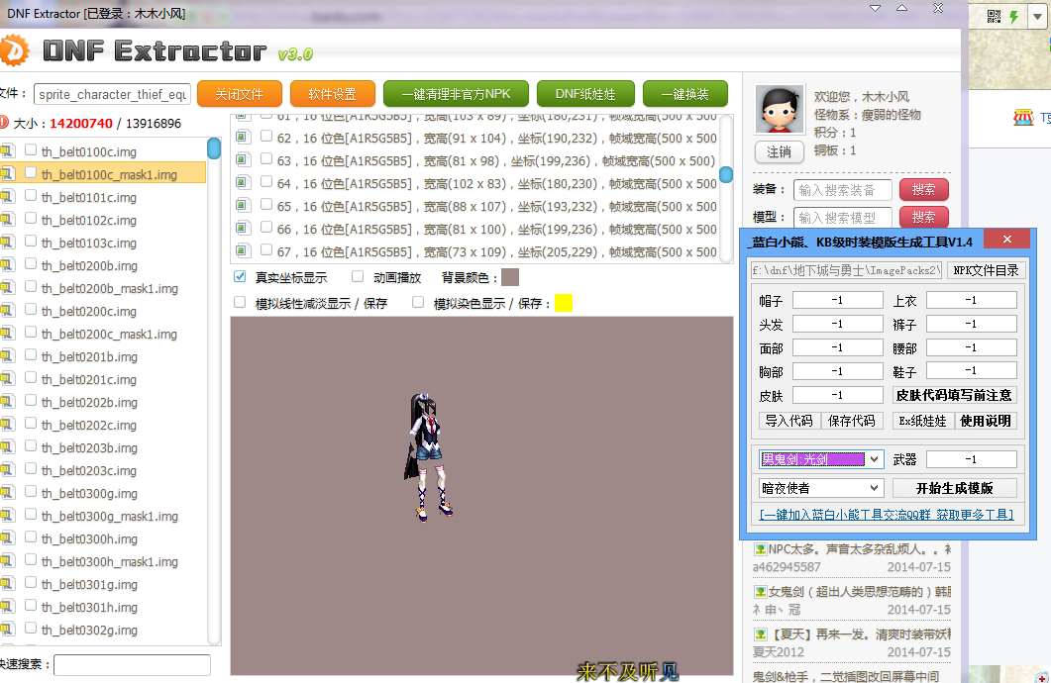
Task: Click 导入代码 button
Action: tap(788, 421)
